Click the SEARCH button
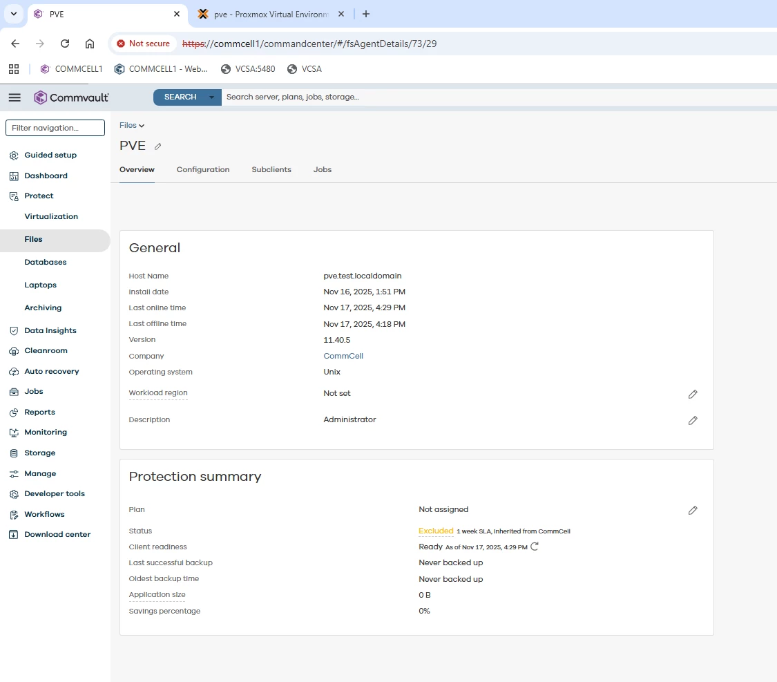 coord(180,97)
